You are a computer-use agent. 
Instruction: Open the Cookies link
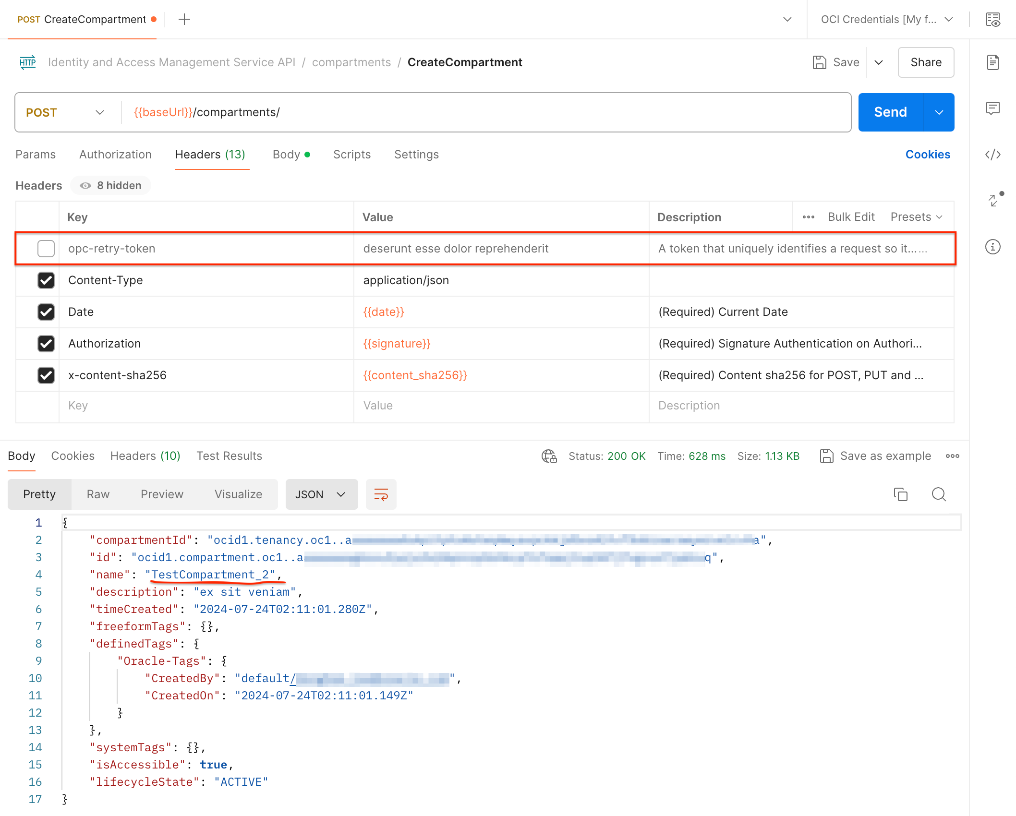(x=928, y=155)
